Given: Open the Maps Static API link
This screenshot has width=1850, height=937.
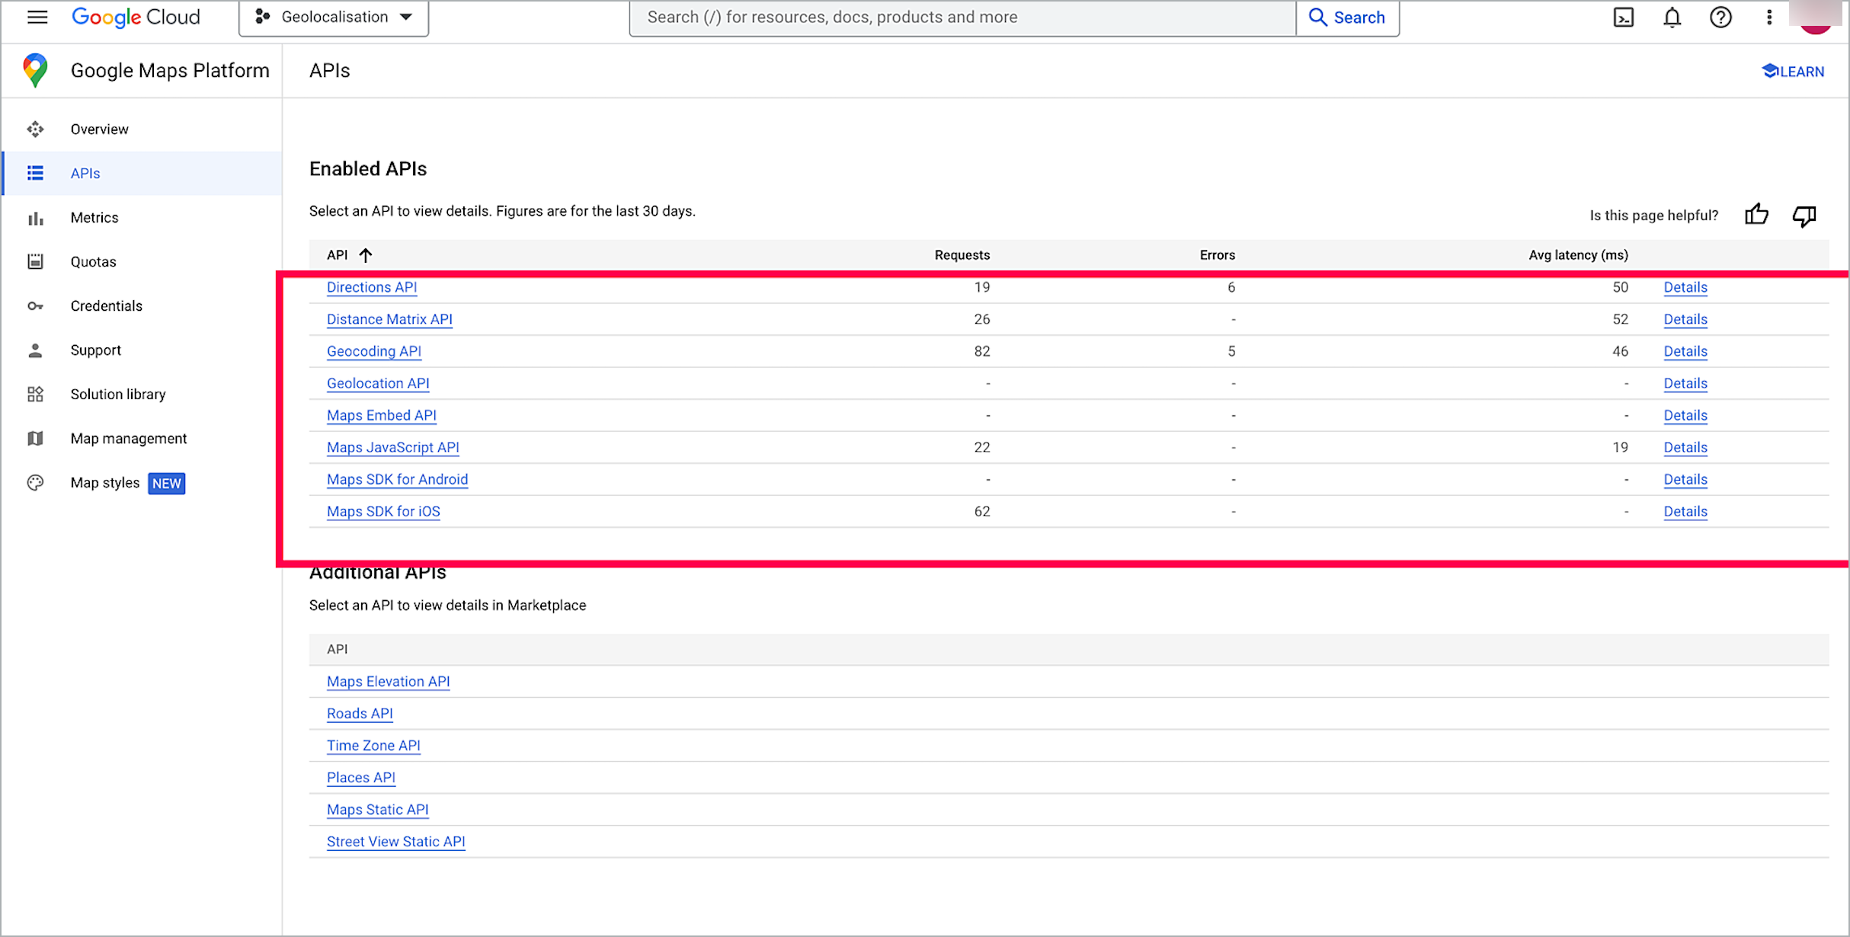Looking at the screenshot, I should [x=378, y=809].
